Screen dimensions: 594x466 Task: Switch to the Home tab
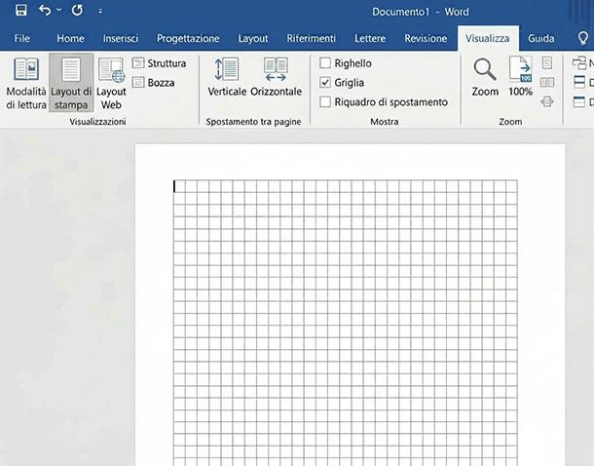pyautogui.click(x=70, y=38)
